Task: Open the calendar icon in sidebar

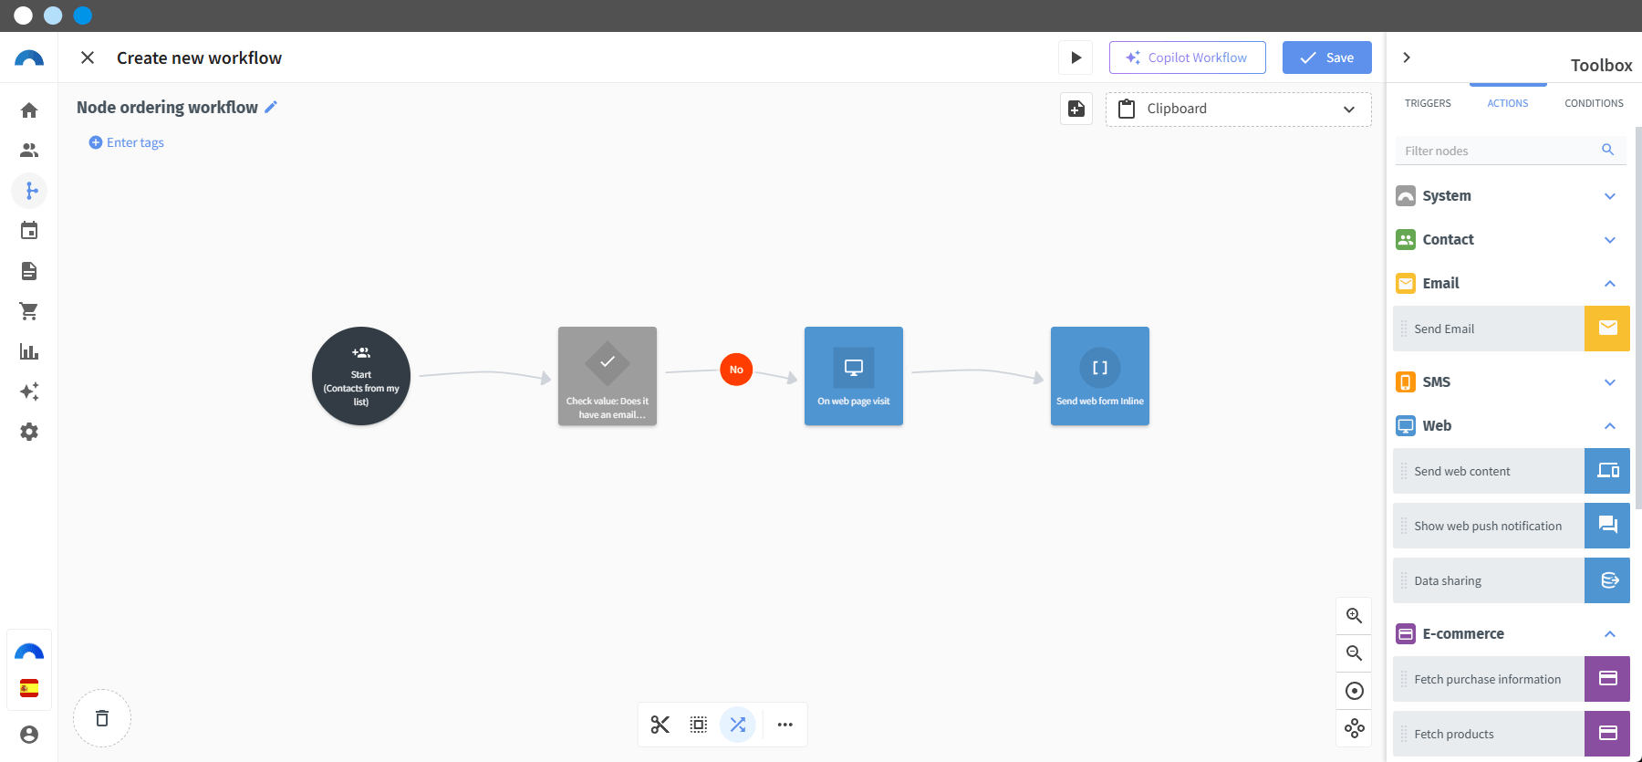Action: [x=29, y=231]
